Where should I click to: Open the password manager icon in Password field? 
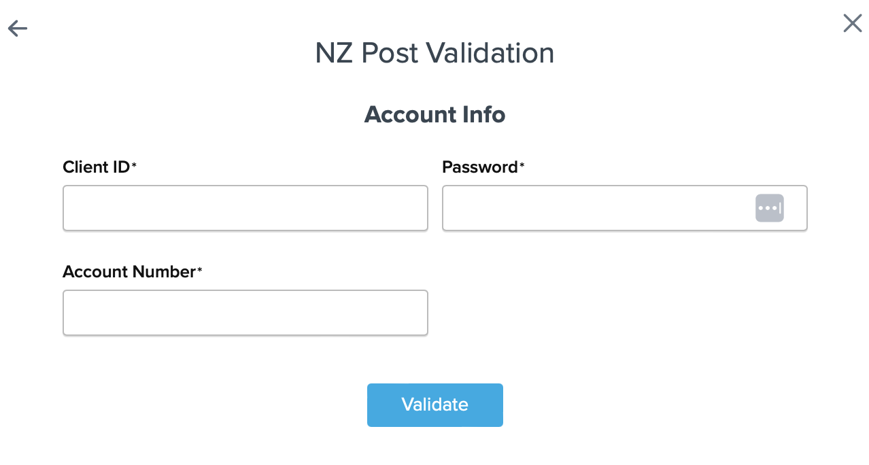(x=769, y=208)
